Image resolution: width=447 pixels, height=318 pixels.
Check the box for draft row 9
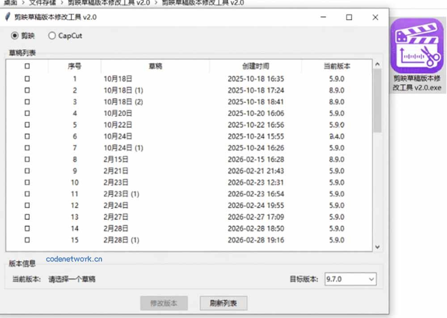click(27, 171)
